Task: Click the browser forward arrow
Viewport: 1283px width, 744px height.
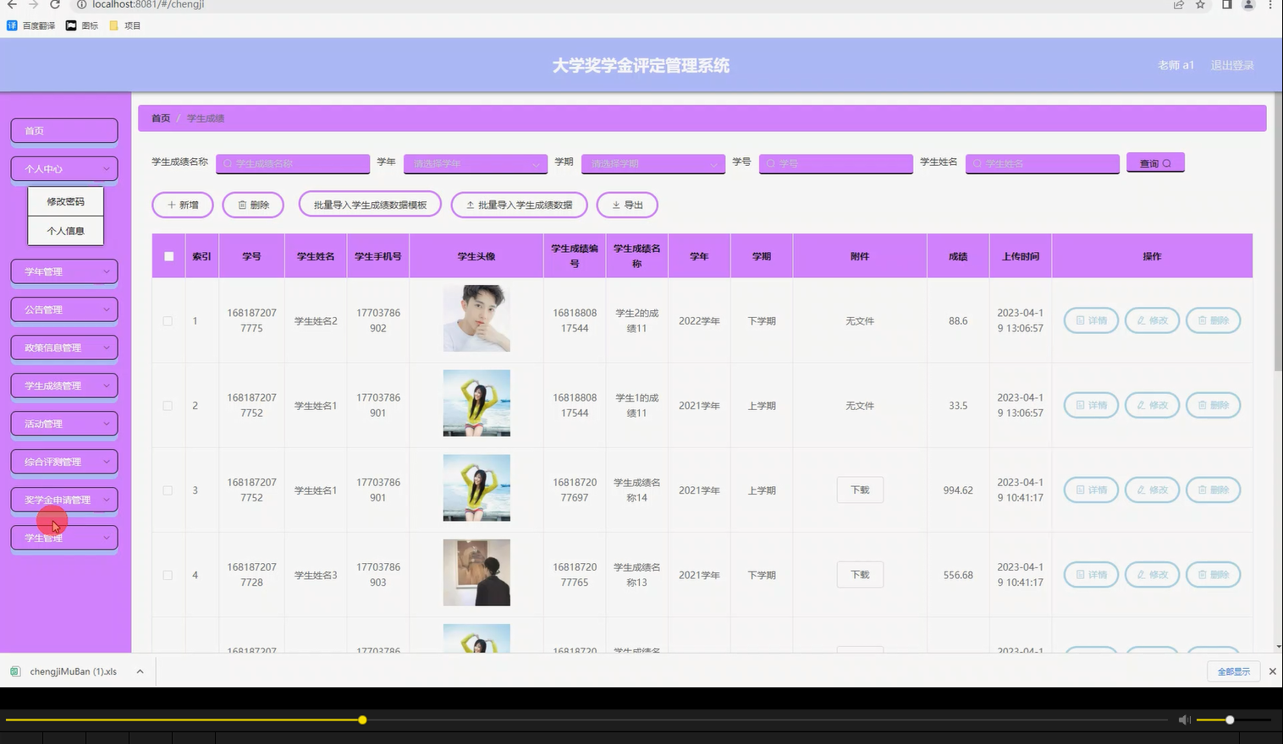Action: pos(33,5)
